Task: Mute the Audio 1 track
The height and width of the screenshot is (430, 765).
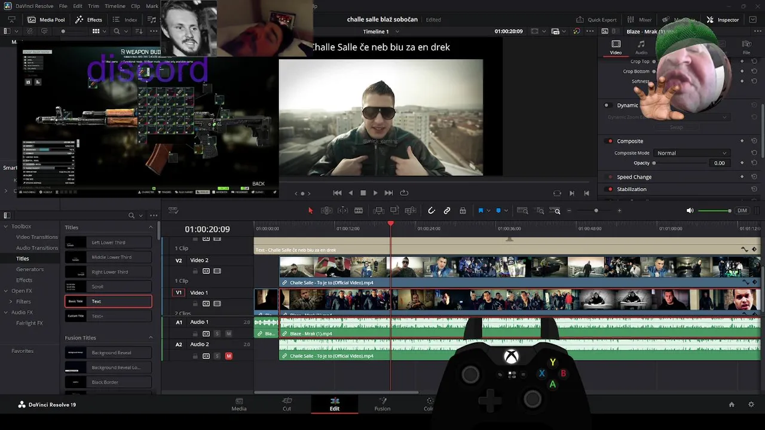Action: 228,334
